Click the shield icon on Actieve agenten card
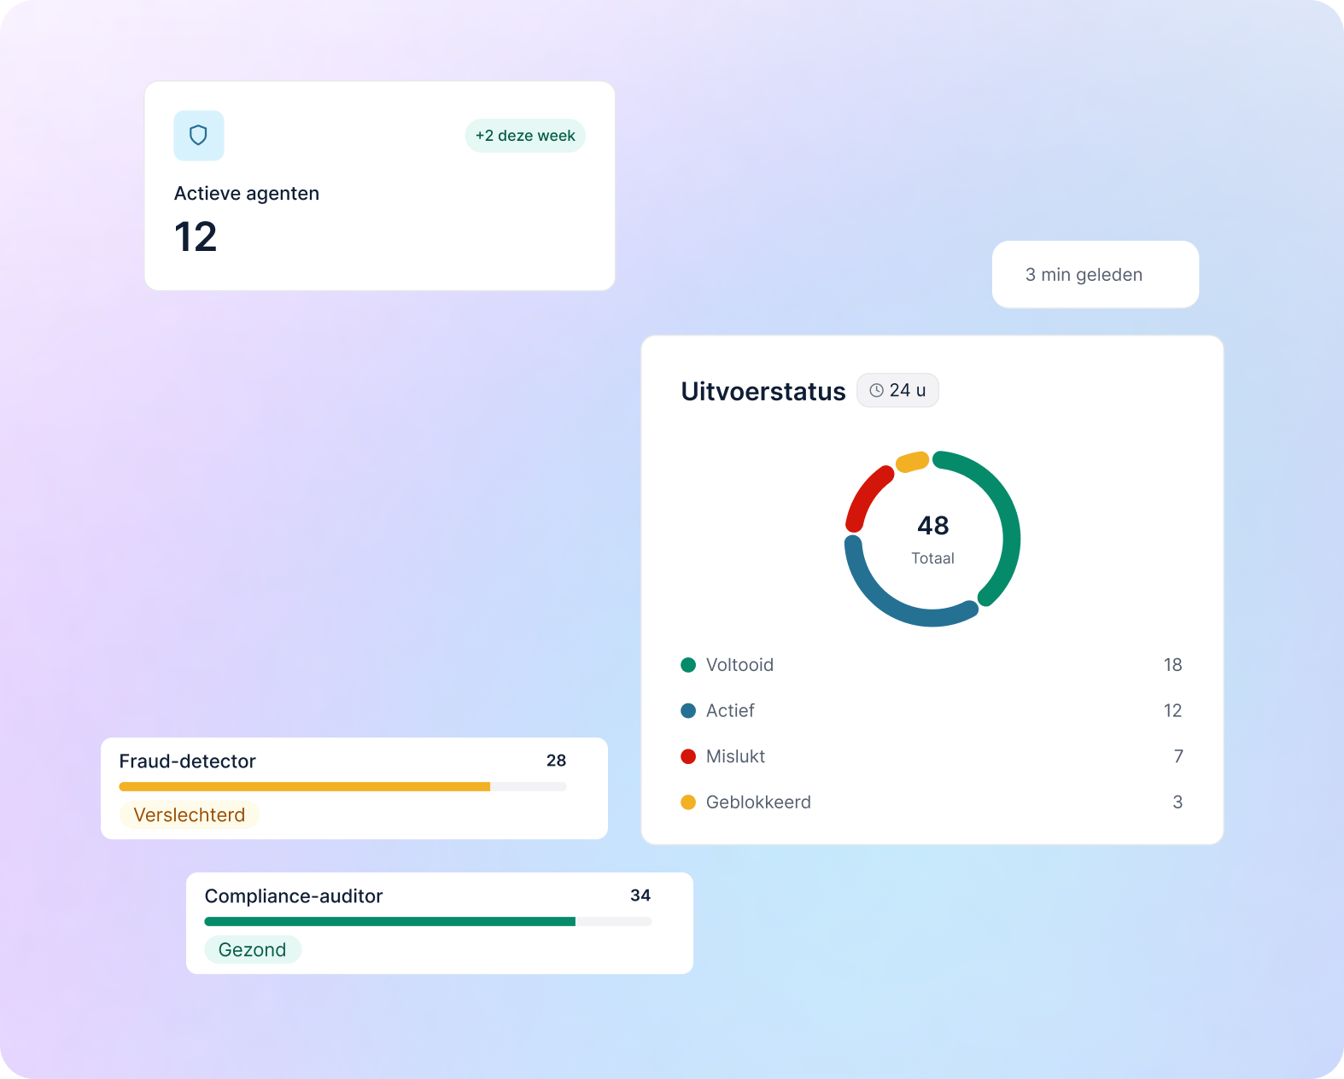1344x1079 pixels. click(x=199, y=136)
